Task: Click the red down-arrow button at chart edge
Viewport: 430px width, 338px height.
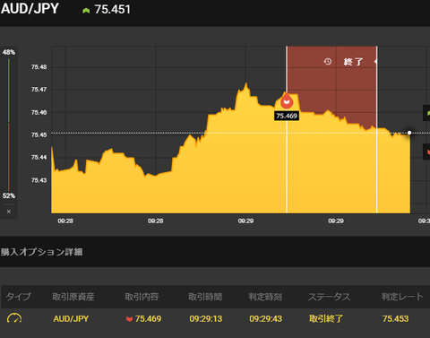Action: point(426,152)
